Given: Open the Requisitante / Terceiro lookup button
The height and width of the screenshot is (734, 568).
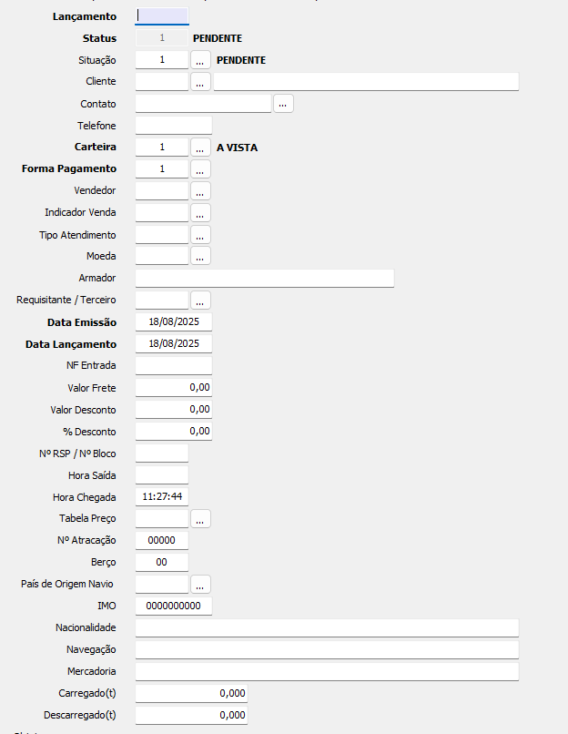Looking at the screenshot, I should pos(200,300).
